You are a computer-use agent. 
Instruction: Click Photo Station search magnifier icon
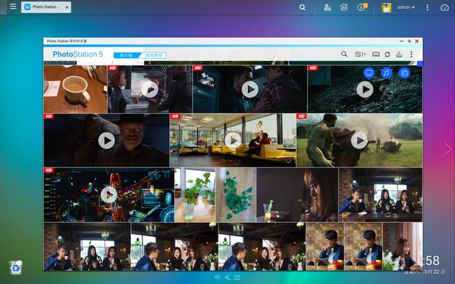pos(344,54)
